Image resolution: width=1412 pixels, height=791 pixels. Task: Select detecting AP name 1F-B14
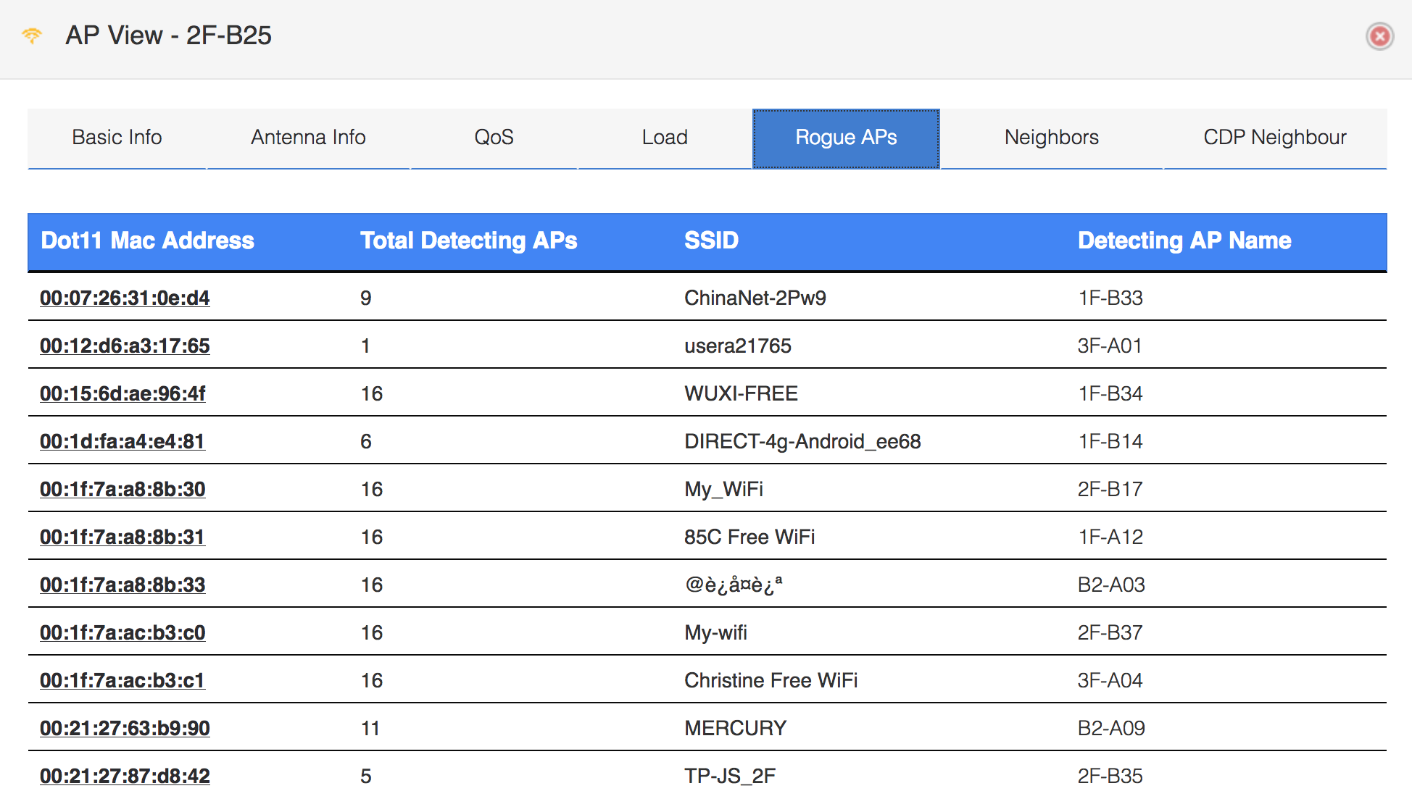click(1110, 441)
